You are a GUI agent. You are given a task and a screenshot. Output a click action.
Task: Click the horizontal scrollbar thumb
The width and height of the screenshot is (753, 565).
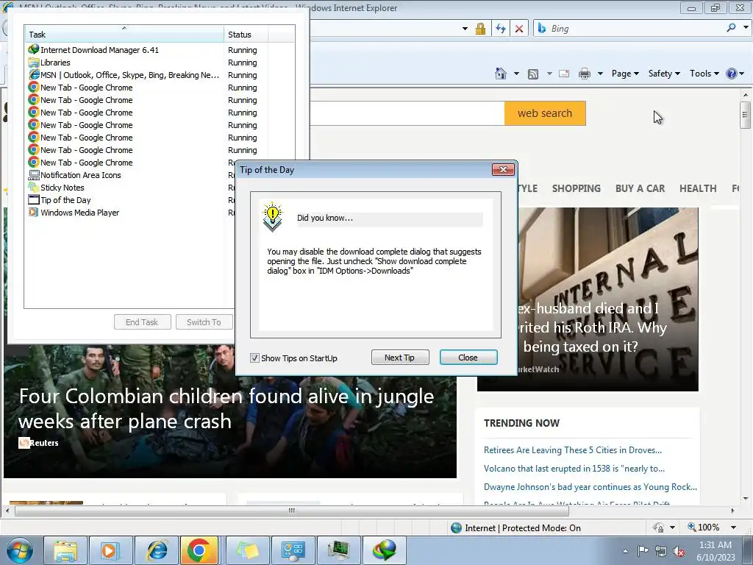tap(291, 511)
